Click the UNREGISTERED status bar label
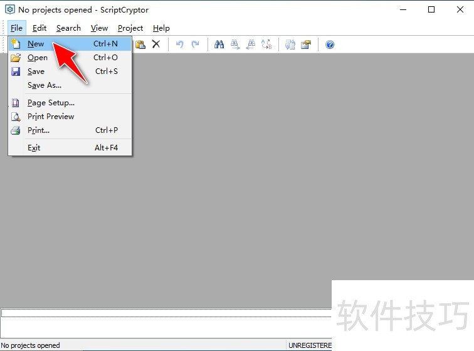Viewport: 474px width, 351px height. pyautogui.click(x=310, y=345)
